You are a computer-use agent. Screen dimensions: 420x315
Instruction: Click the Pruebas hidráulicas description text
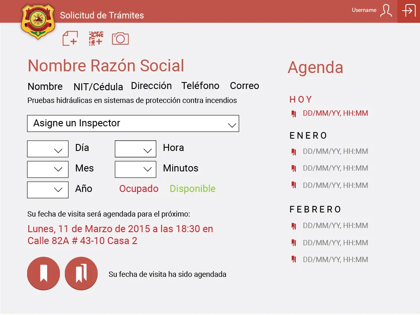tap(132, 100)
